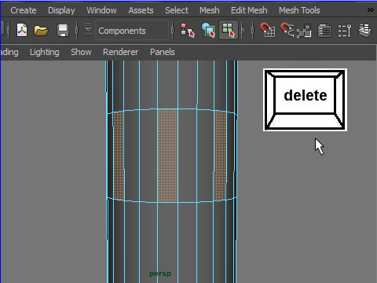Open the Mesh Tools menu

pyautogui.click(x=299, y=10)
